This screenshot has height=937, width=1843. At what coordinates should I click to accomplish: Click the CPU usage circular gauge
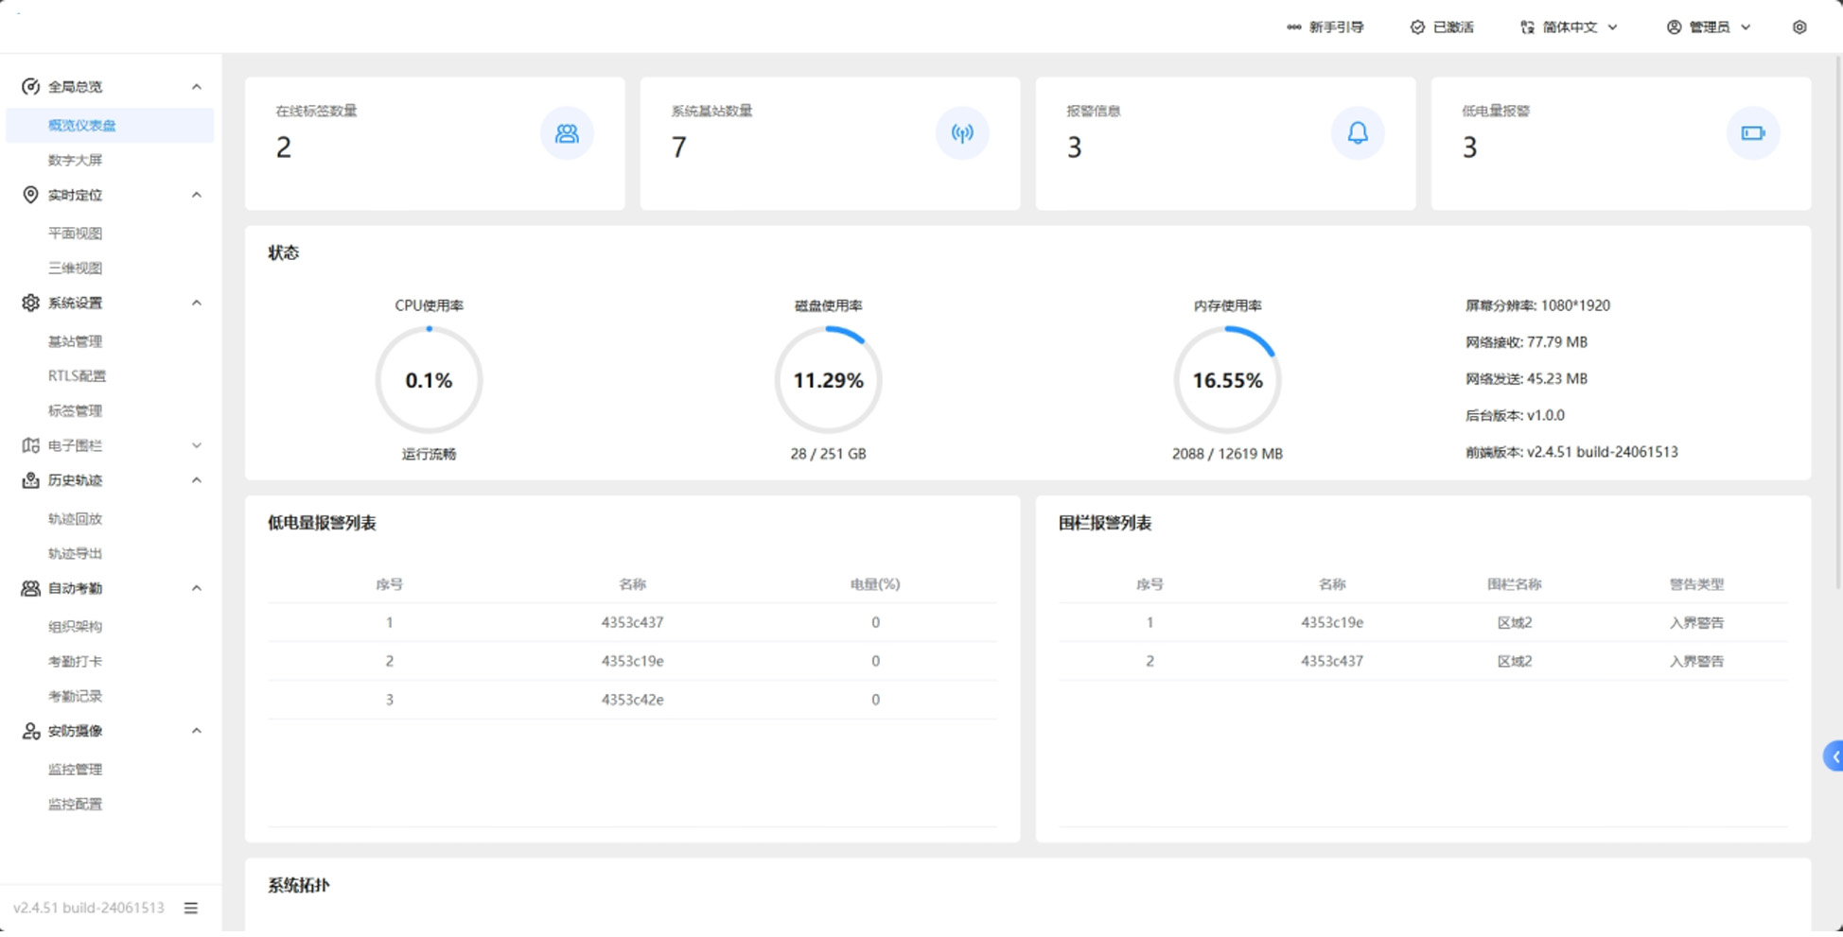pyautogui.click(x=429, y=380)
